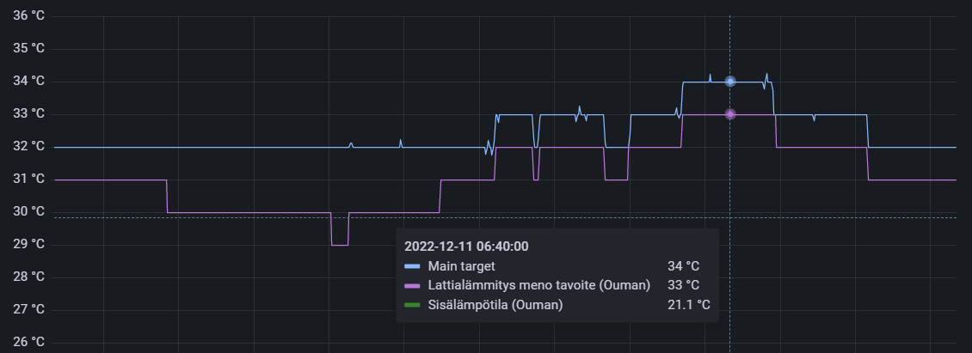Click the blue Main target color swatch
Image resolution: width=972 pixels, height=353 pixels.
point(412,266)
